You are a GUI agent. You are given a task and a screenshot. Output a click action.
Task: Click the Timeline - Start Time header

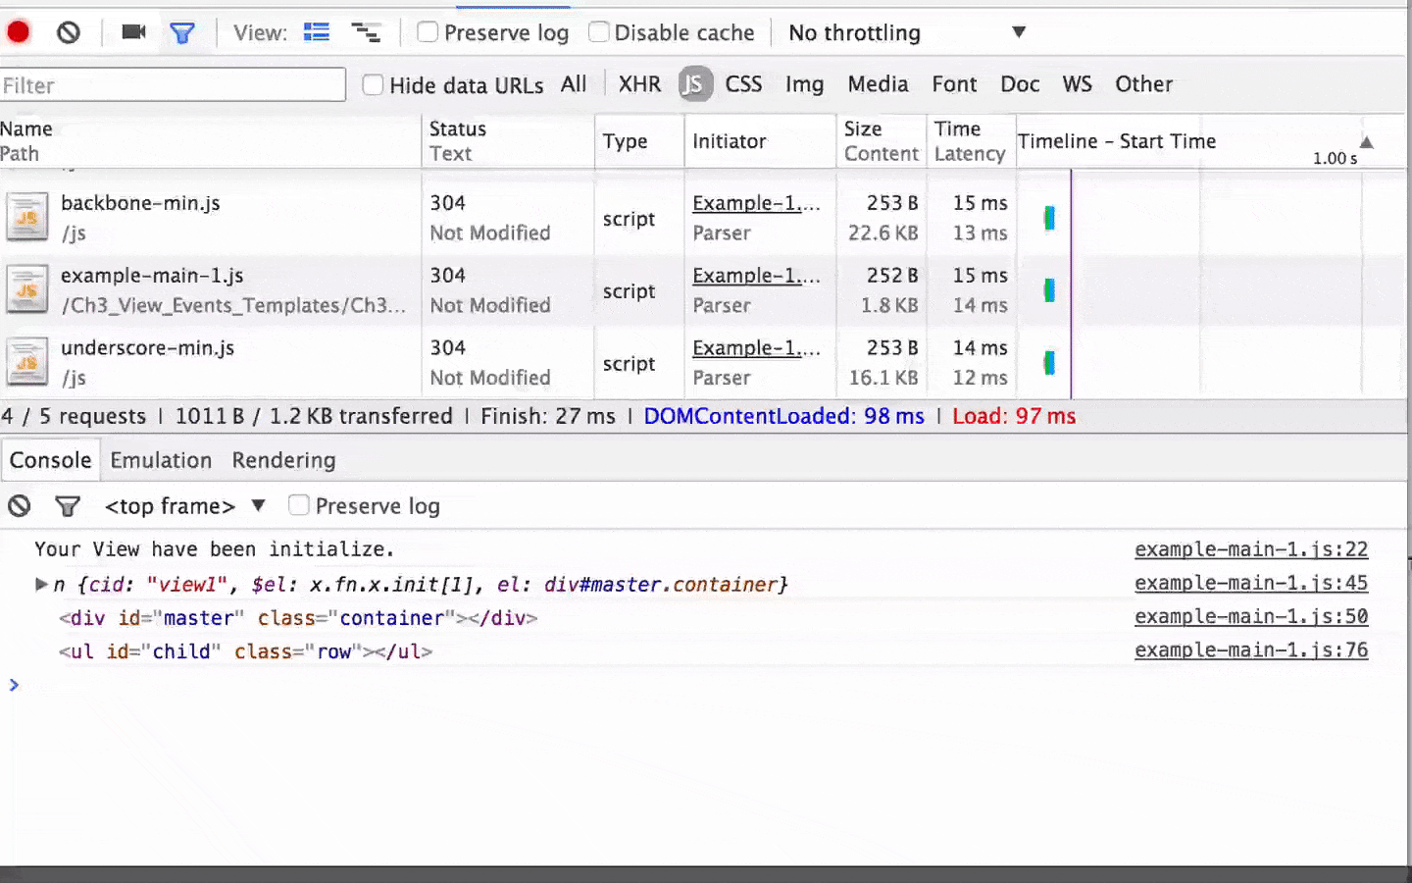(1117, 141)
